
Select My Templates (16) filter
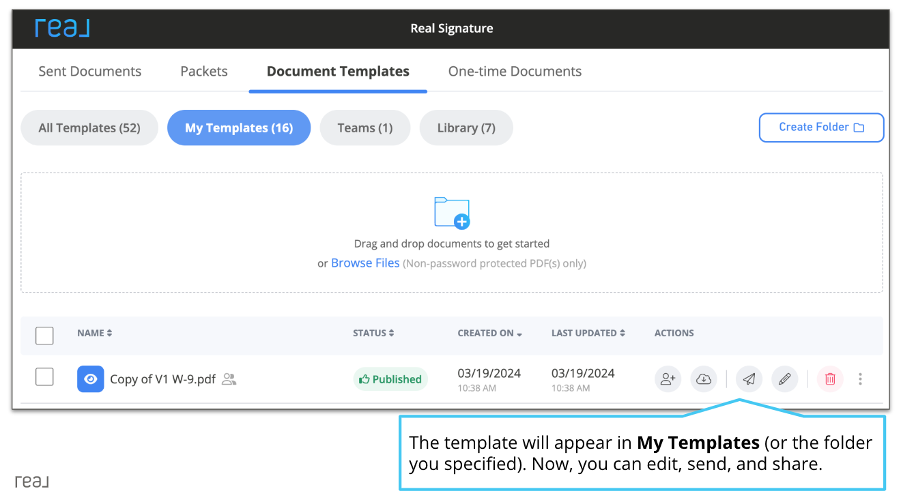tap(239, 128)
